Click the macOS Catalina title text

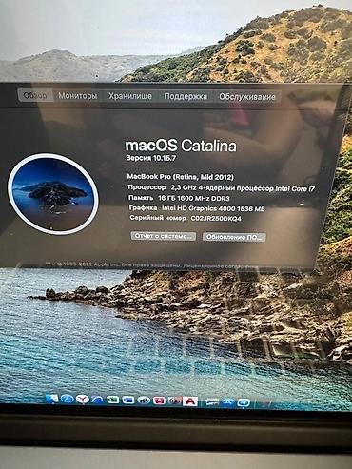(181, 146)
